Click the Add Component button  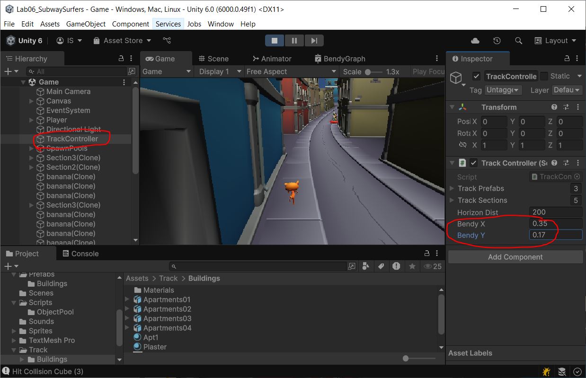click(x=515, y=257)
